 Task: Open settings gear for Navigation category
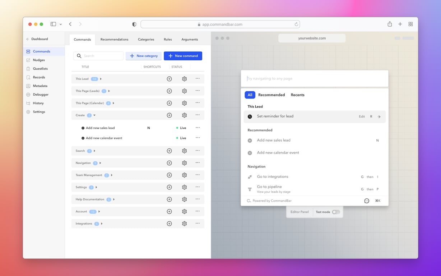tap(184, 163)
